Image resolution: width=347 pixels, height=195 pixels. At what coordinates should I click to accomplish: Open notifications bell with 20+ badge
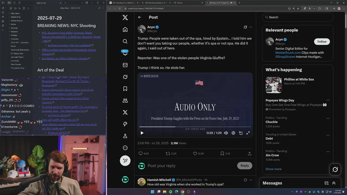(x=125, y=53)
